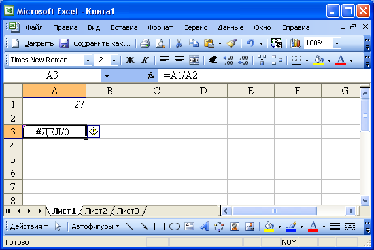Click the error warning smart tag

(93, 132)
